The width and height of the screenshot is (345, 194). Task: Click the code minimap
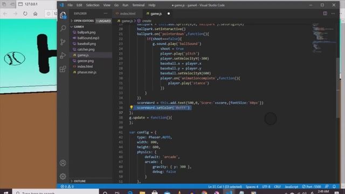click(x=323, y=37)
